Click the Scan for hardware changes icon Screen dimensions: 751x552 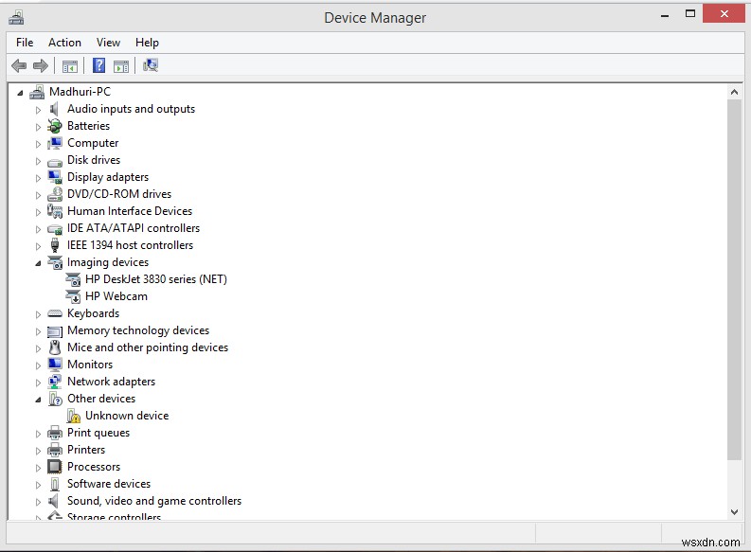click(151, 65)
